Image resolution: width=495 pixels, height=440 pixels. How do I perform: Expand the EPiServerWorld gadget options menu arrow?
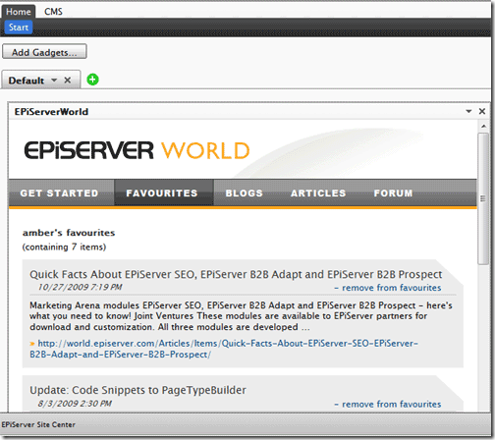click(x=468, y=111)
